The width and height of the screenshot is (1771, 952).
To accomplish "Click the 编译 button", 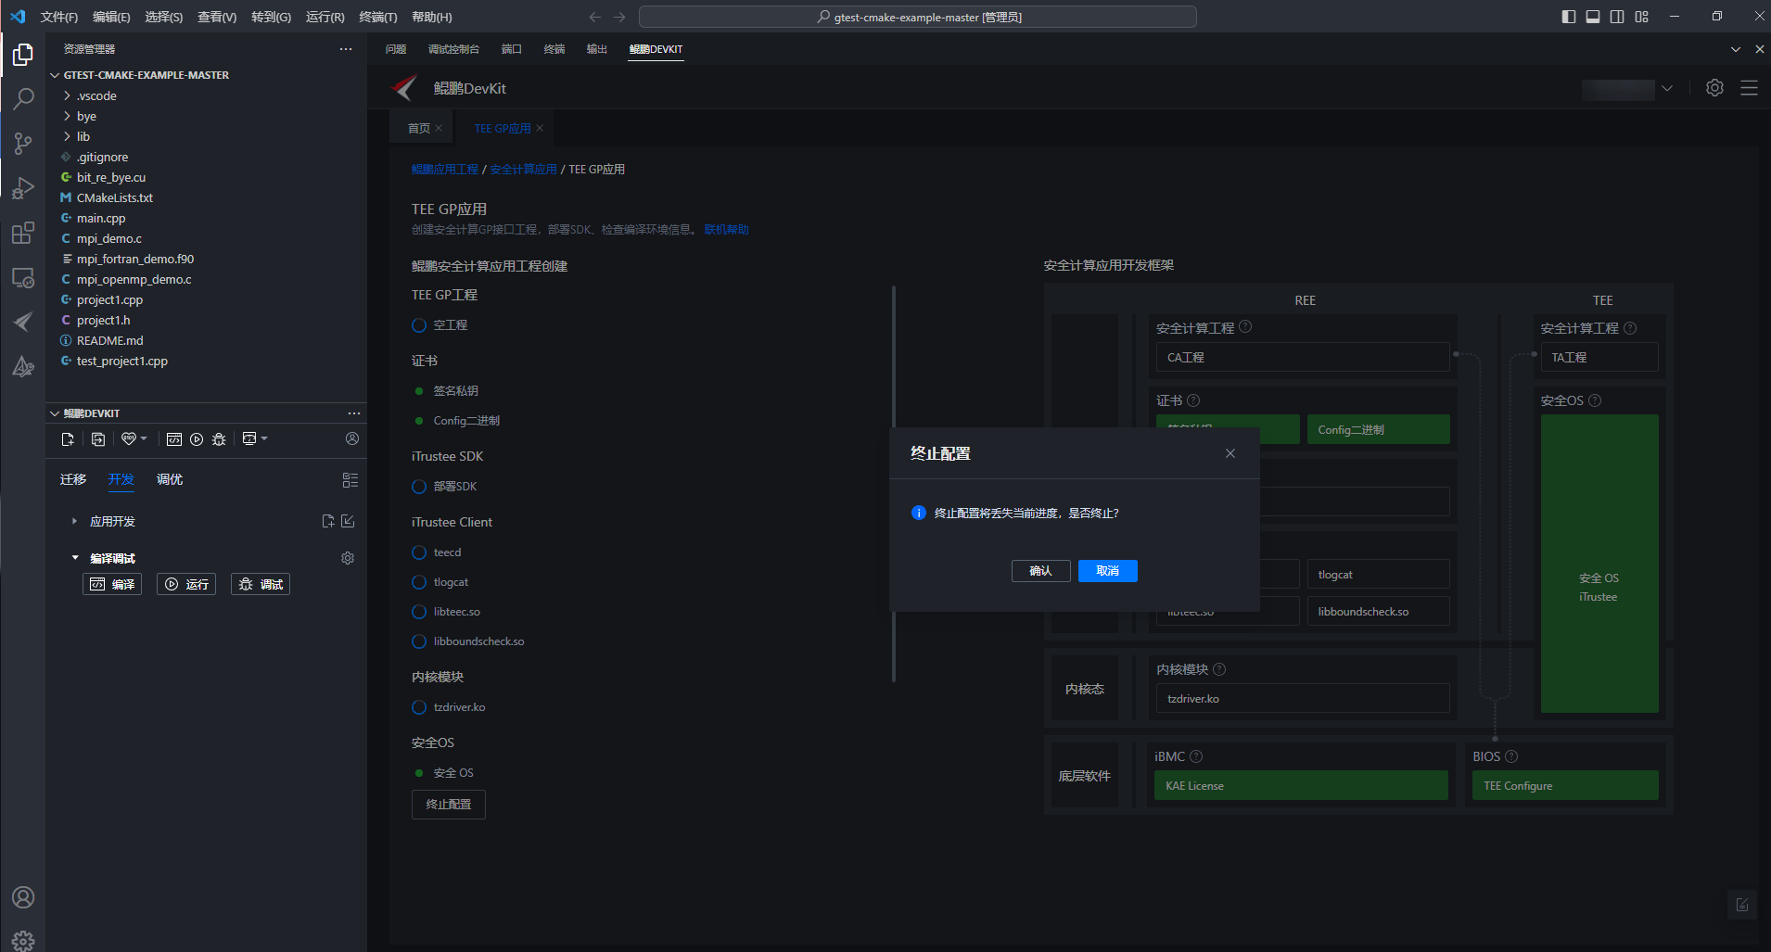I will point(112,584).
